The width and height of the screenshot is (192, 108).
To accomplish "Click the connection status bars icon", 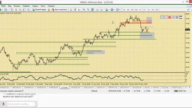I will click(176, 91).
